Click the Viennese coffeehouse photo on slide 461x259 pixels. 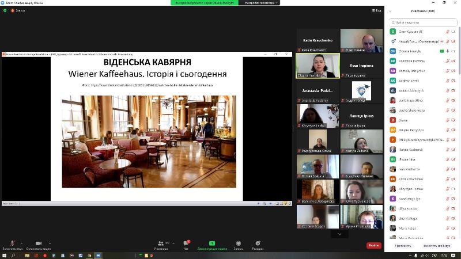click(x=149, y=142)
